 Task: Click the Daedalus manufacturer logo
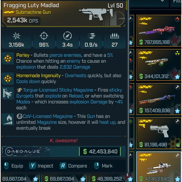[x=22, y=151]
